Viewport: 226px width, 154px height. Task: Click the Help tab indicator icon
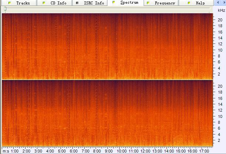pos(189,3)
